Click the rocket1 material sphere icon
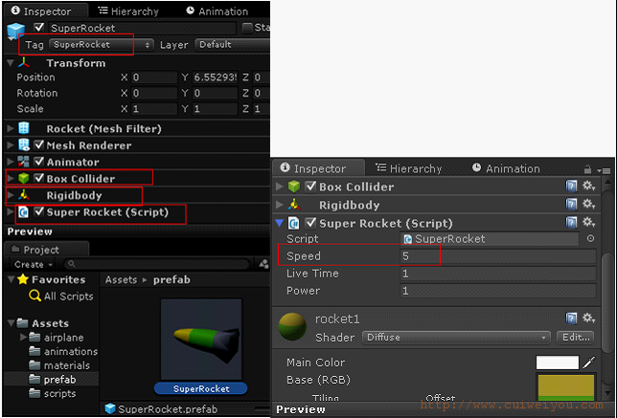Viewport: 617px width, 418px height. click(292, 327)
